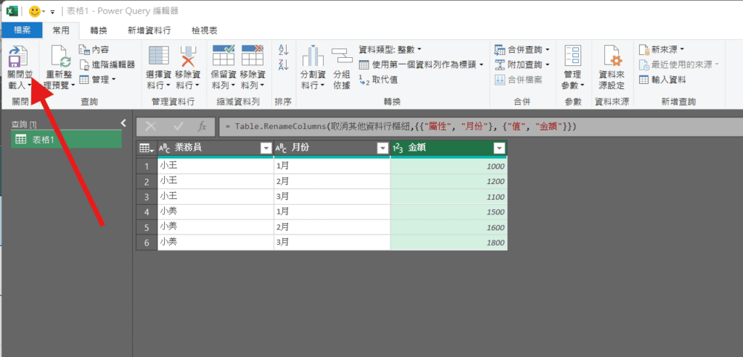743x357 pixels.
Task: Click the 進階編輯器 button
Action: tap(107, 64)
